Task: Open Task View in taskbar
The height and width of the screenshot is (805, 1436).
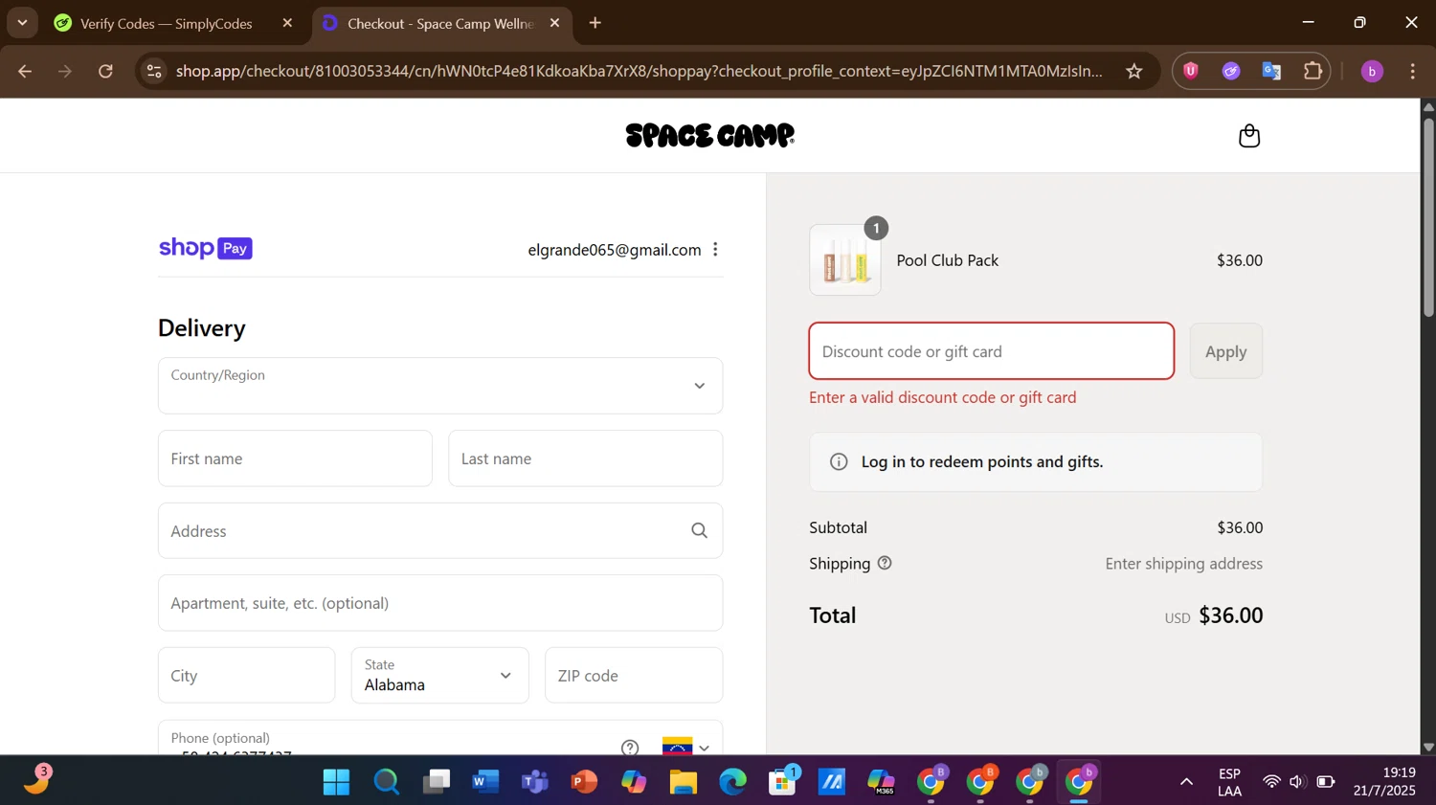Action: (x=436, y=782)
